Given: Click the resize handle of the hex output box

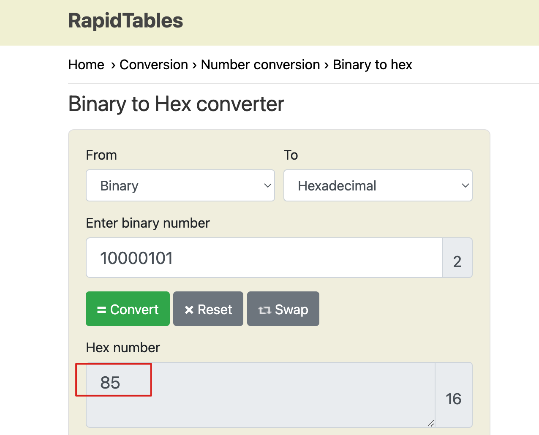Looking at the screenshot, I should 430,424.
